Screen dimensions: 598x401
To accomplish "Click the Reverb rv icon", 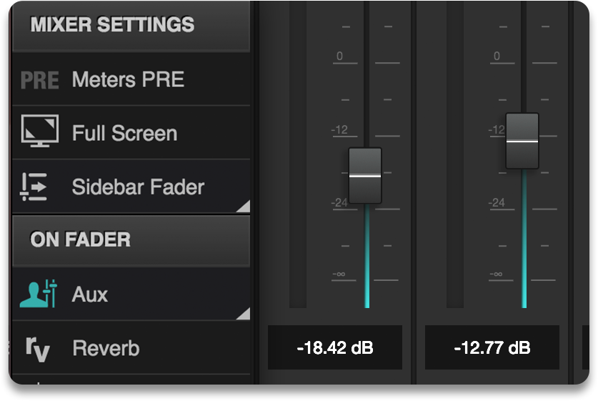I will point(38,348).
